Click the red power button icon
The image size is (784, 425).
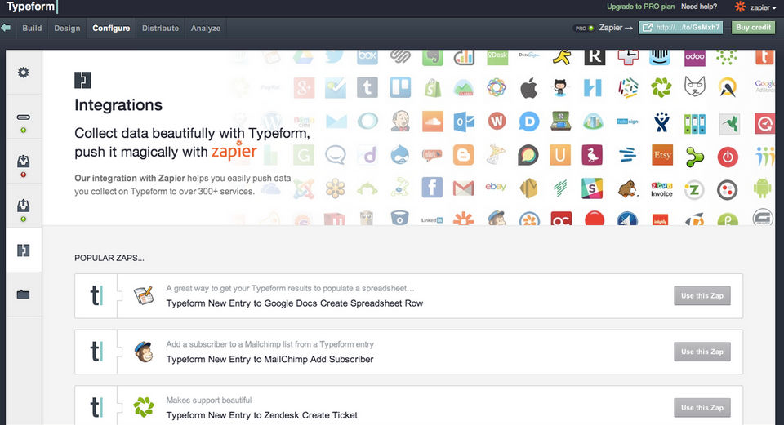pyautogui.click(x=728, y=157)
